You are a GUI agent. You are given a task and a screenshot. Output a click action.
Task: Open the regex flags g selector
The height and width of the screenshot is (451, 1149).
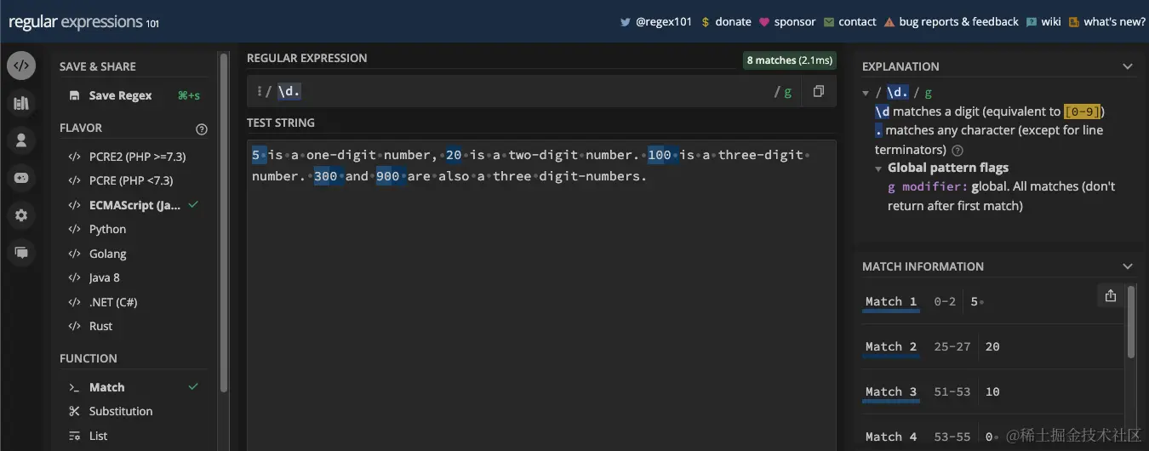pos(787,91)
